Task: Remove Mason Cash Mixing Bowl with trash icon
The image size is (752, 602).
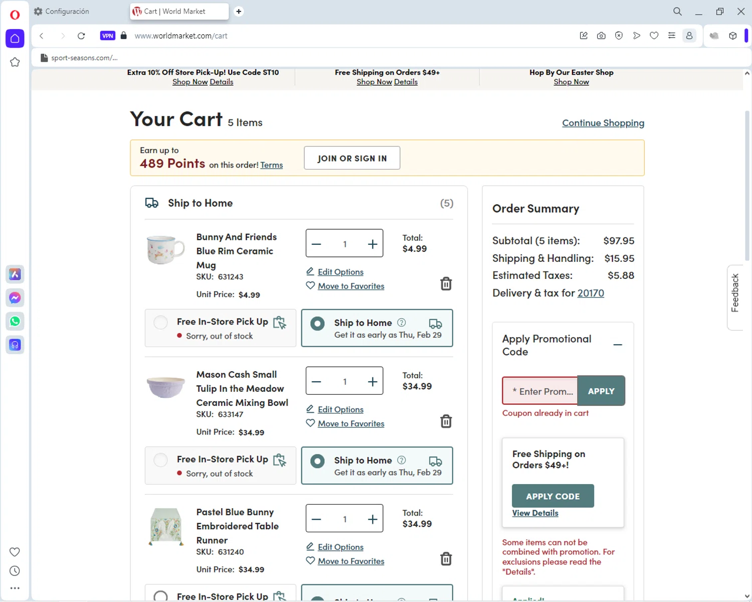Action: [x=446, y=421]
